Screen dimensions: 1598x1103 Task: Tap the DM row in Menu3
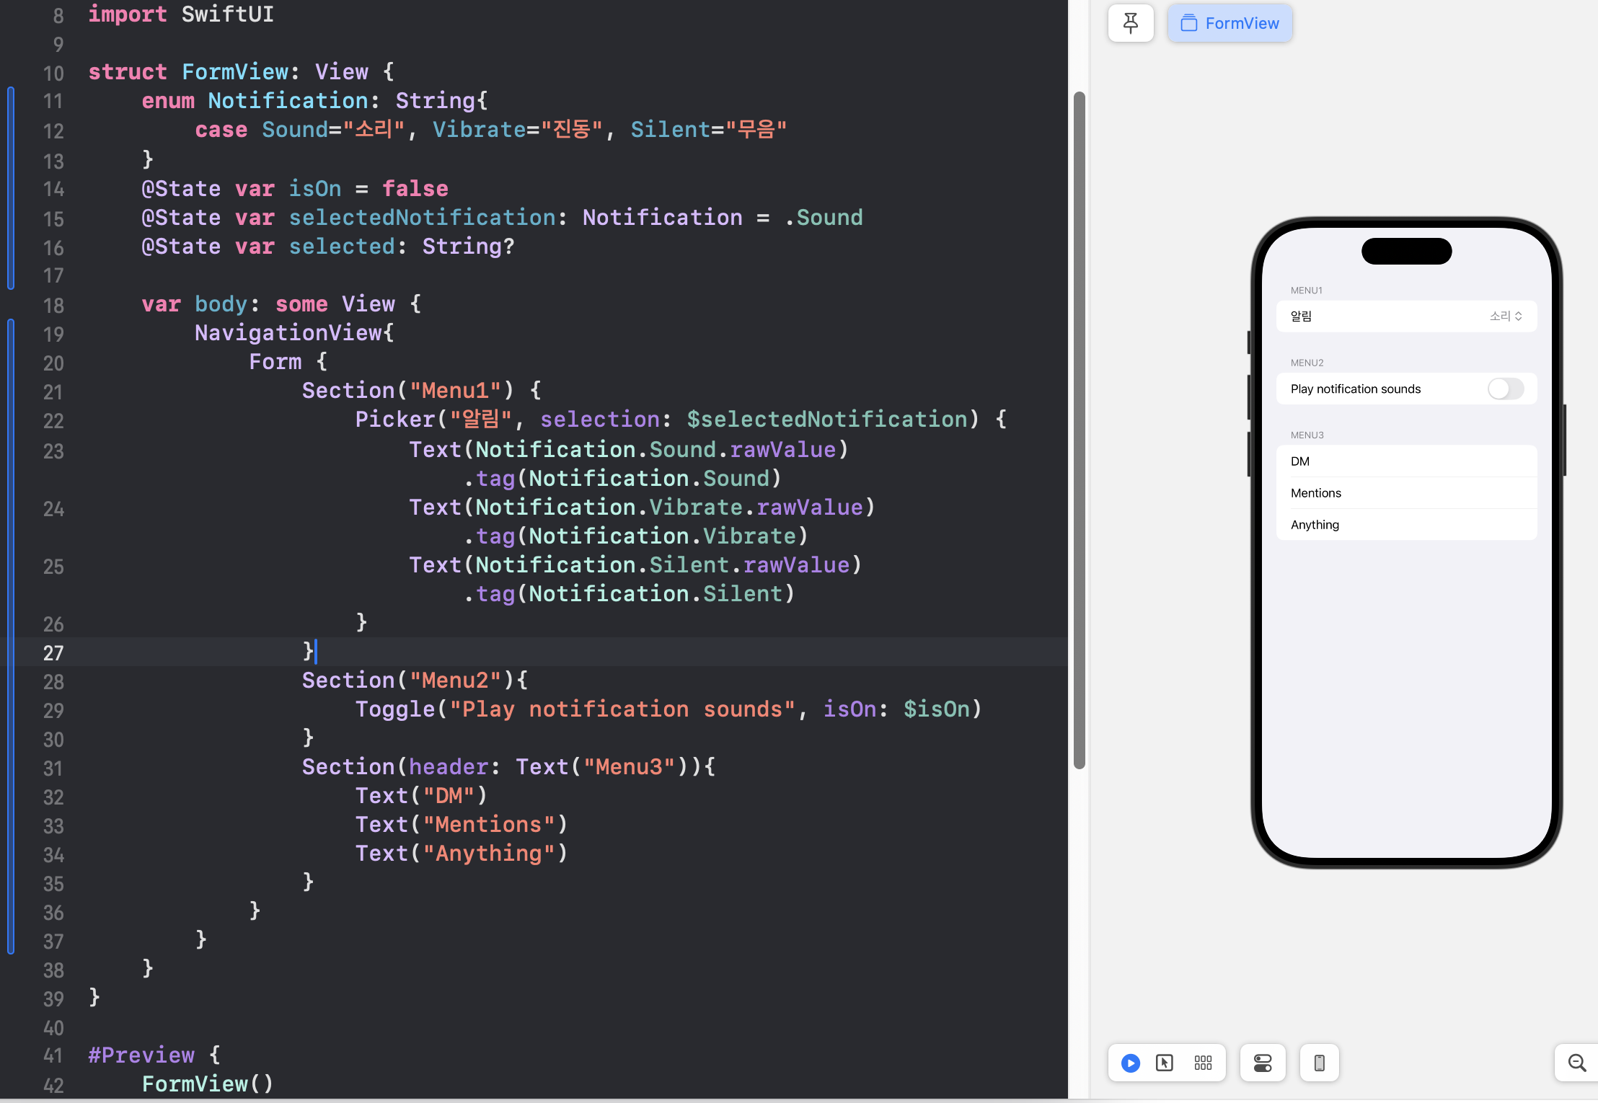[x=1405, y=461]
